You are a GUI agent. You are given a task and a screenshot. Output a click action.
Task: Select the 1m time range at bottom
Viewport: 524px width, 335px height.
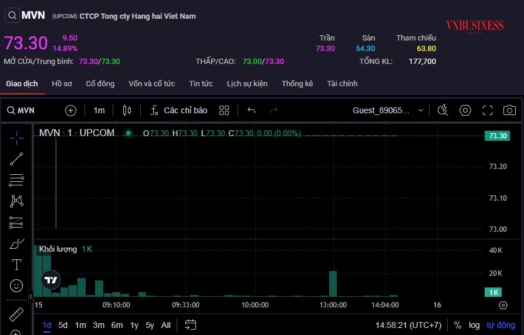(x=80, y=325)
